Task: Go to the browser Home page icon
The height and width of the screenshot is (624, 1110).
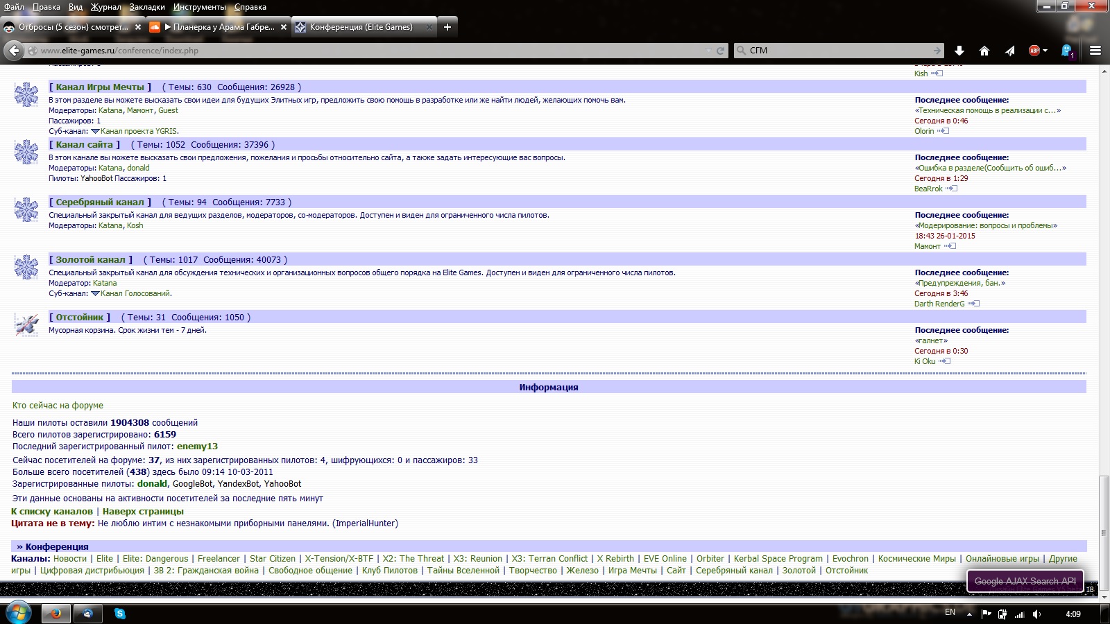Action: [x=984, y=51]
